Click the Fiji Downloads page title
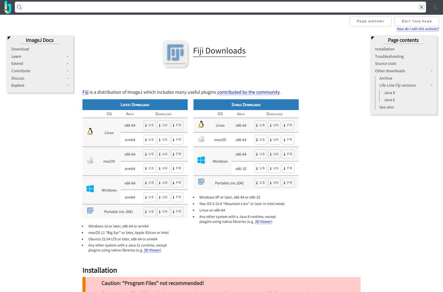Image resolution: width=443 pixels, height=292 pixels. tap(219, 51)
